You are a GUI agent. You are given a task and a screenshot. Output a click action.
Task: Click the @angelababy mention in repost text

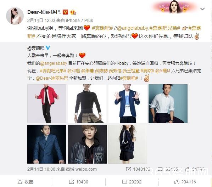tap(133, 28)
